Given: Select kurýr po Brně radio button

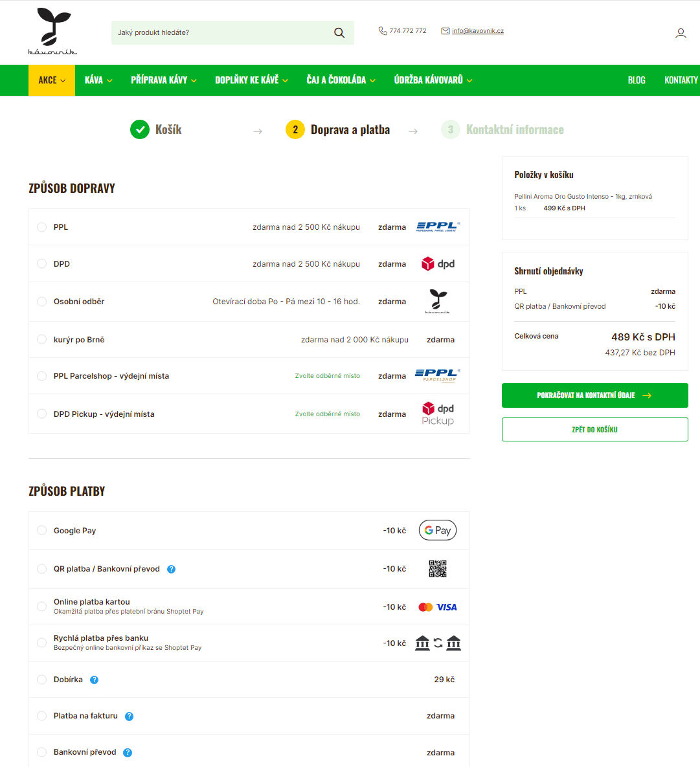Looking at the screenshot, I should click(x=42, y=339).
